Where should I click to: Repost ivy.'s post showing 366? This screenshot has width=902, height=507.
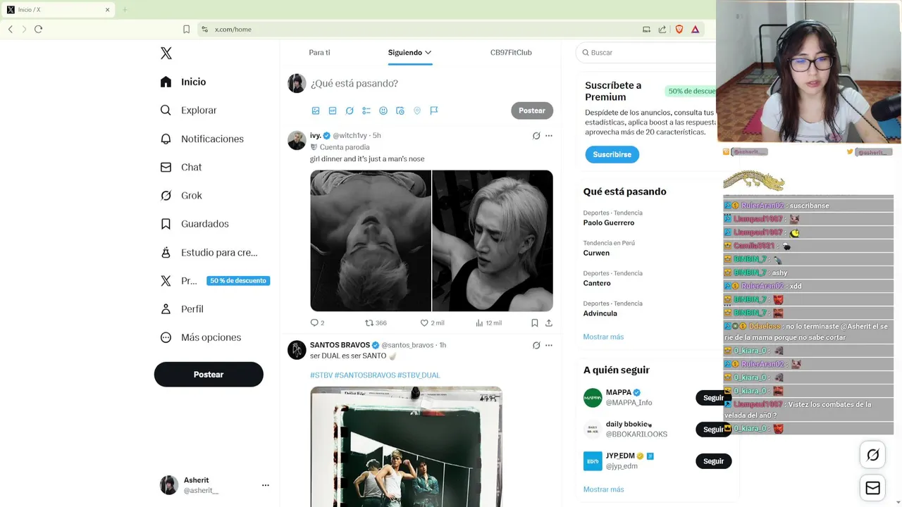pos(376,323)
